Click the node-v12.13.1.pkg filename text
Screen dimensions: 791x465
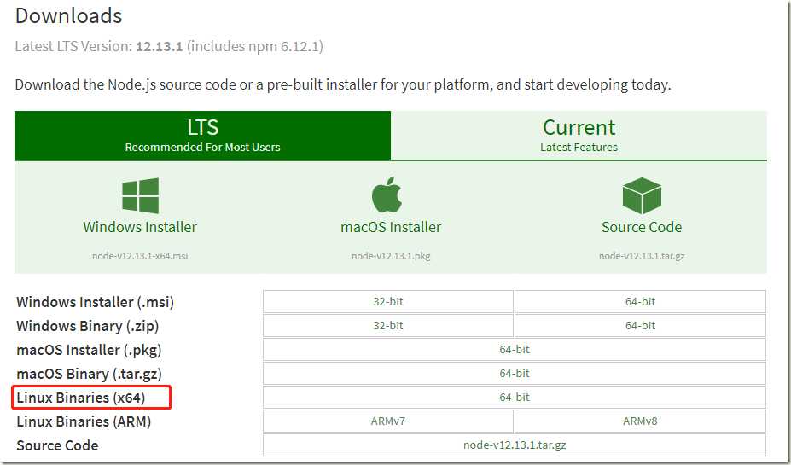pyautogui.click(x=391, y=256)
